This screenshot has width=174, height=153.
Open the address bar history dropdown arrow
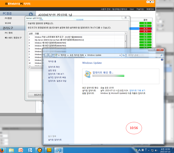(x=120, y=55)
